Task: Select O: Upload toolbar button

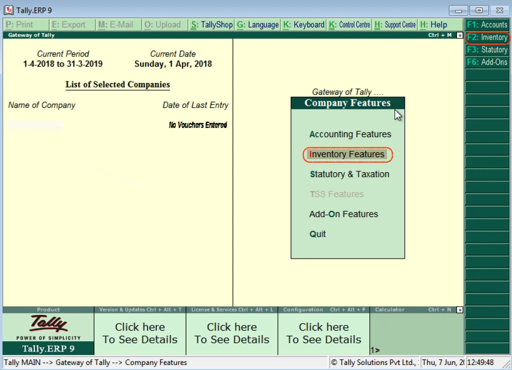Action: coord(165,25)
